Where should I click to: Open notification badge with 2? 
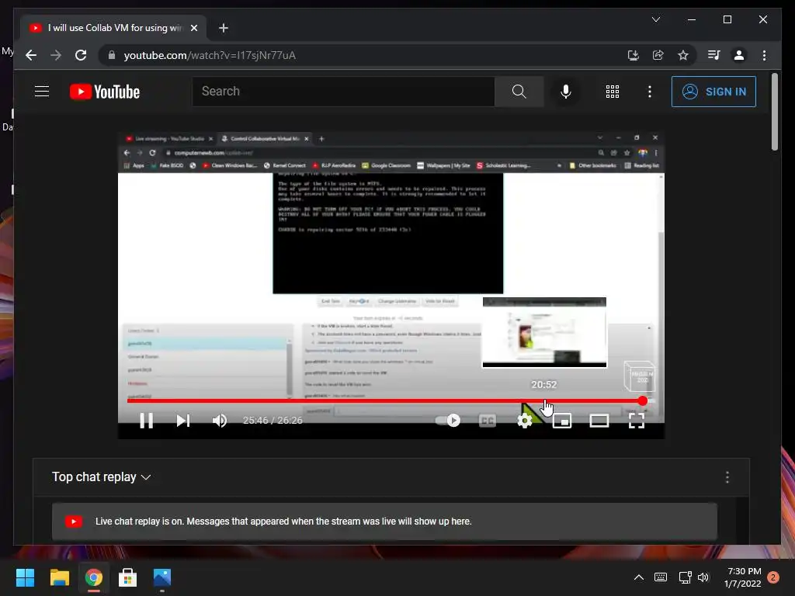click(773, 577)
